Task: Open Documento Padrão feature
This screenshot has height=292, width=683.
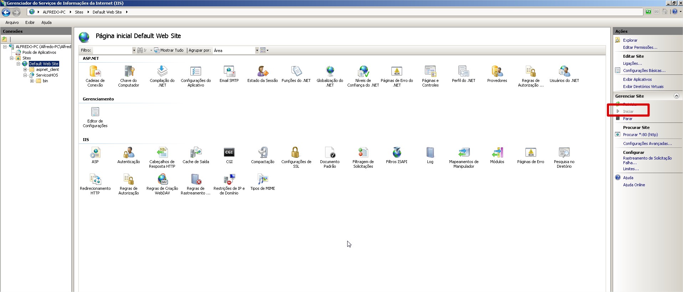Action: 330,157
